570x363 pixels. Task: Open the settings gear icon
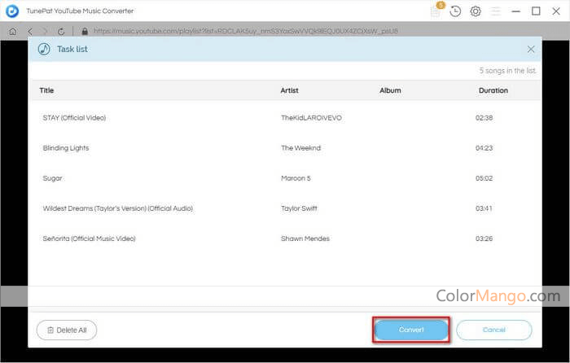coord(475,11)
